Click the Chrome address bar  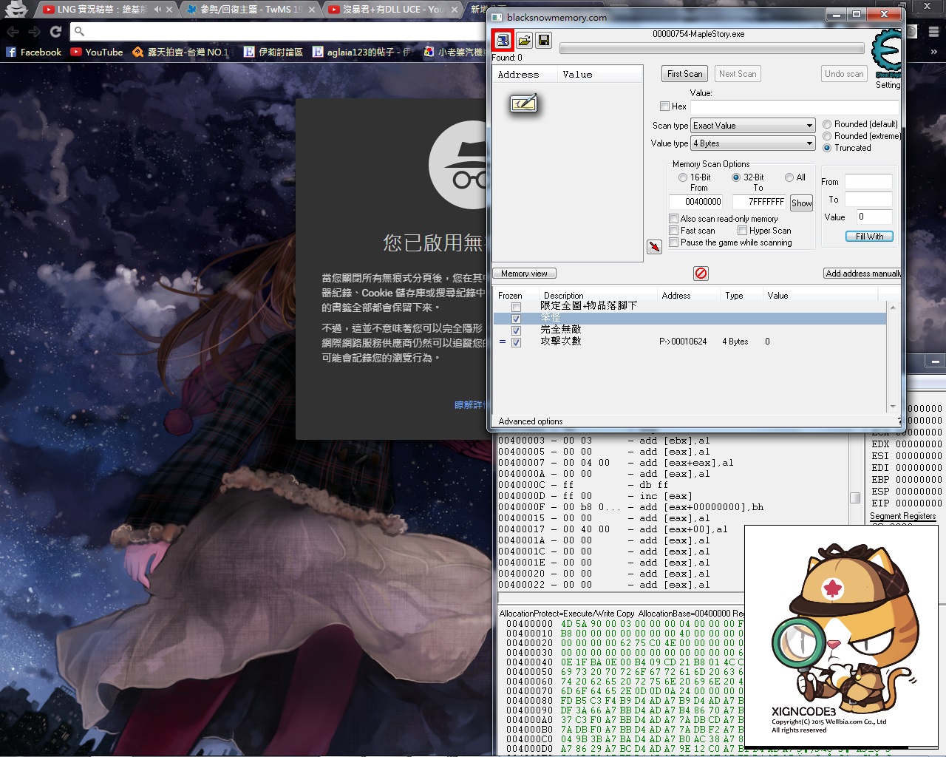(277, 31)
